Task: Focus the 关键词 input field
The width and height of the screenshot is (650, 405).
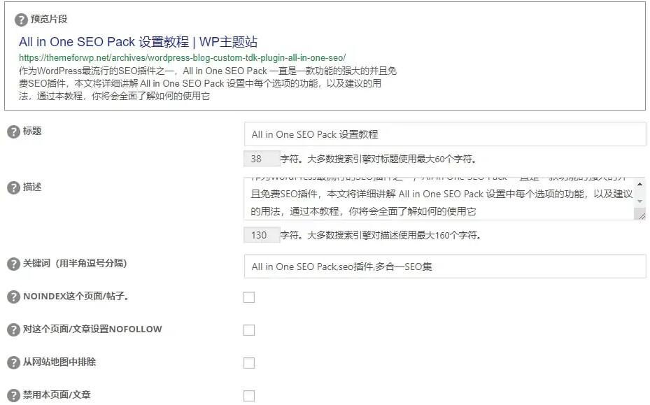Action: [445, 266]
